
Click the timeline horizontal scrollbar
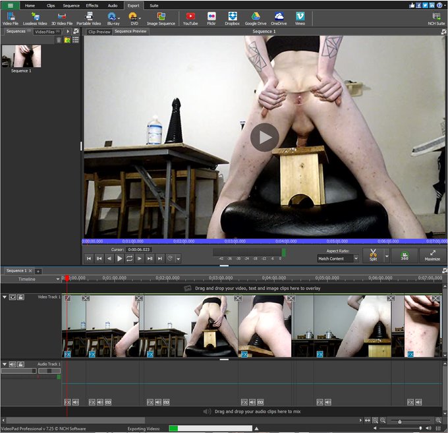tap(76, 420)
